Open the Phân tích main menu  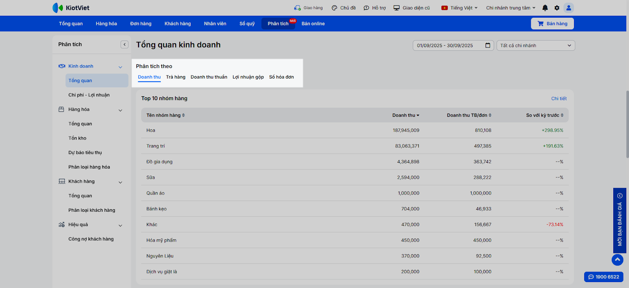tap(278, 24)
